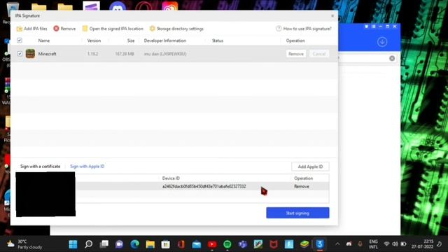The height and width of the screenshot is (252, 448).
Task: Open File Explorer from the taskbar
Action: pos(150,244)
